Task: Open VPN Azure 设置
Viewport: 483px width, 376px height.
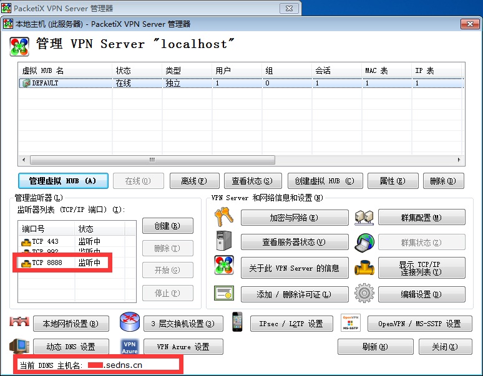Action: click(x=183, y=347)
